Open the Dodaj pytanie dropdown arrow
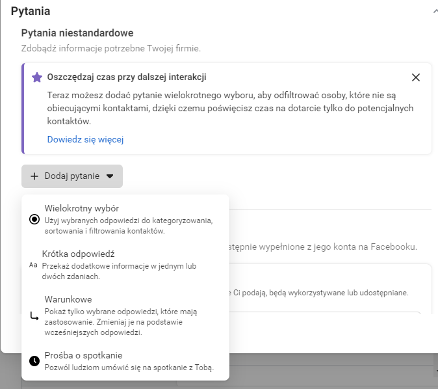This screenshot has height=389, width=438. tap(110, 176)
